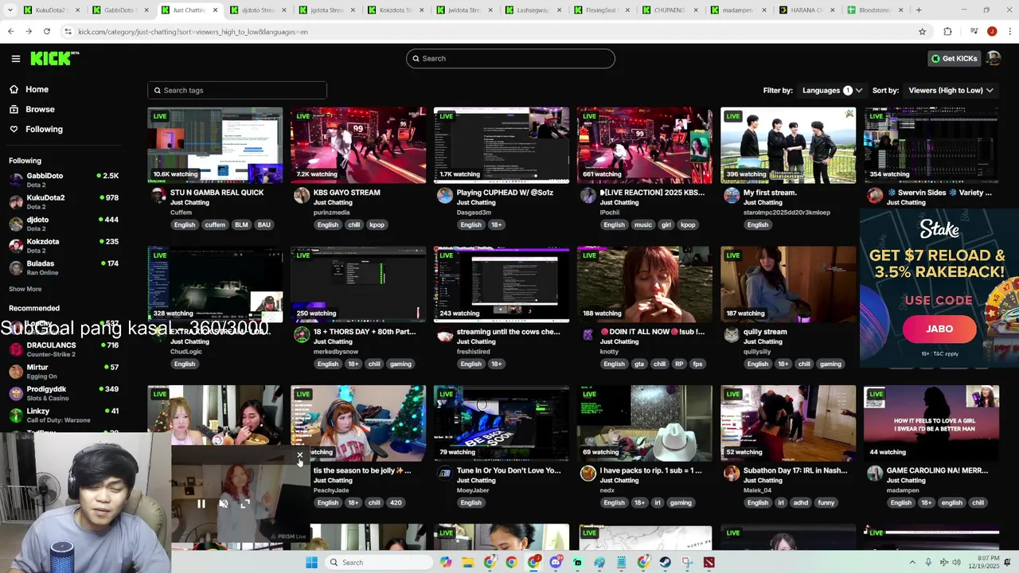Pause the mini player video
This screenshot has height=573, width=1019.
(201, 504)
